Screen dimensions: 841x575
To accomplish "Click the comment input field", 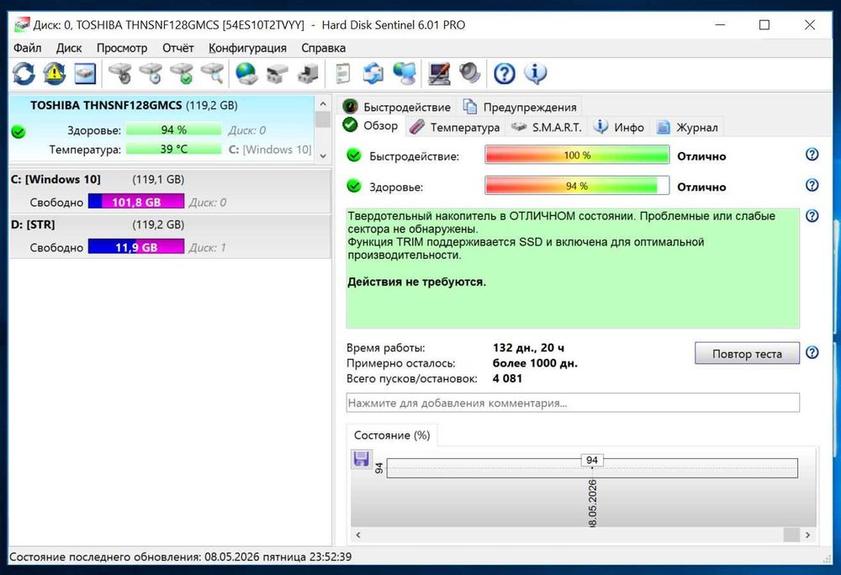I will [573, 403].
